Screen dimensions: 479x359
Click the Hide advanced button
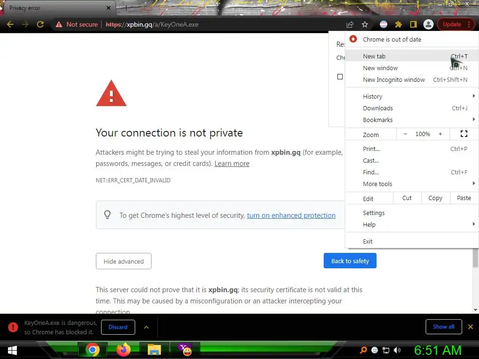[123, 261]
